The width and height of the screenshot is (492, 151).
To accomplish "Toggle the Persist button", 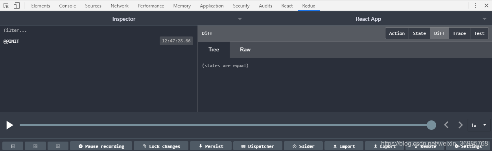I will [211, 146].
